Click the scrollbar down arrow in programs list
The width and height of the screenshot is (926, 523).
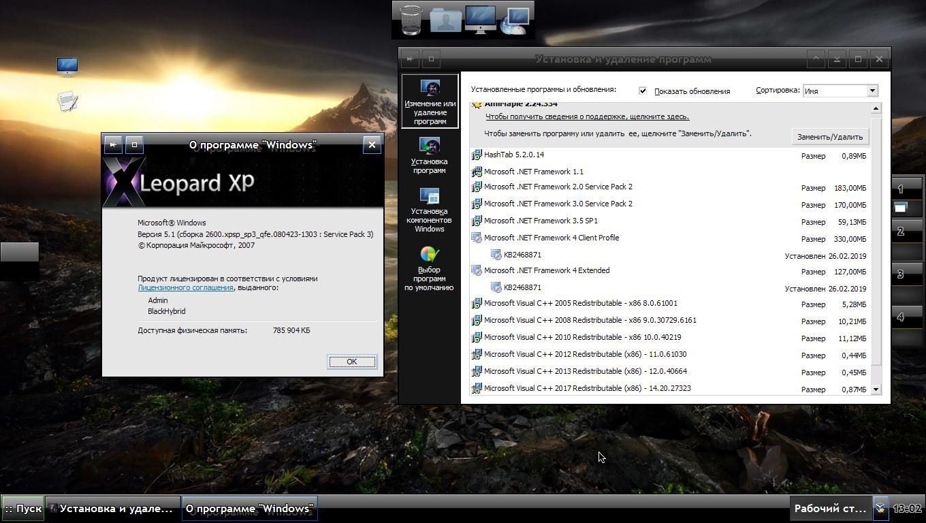pyautogui.click(x=876, y=390)
